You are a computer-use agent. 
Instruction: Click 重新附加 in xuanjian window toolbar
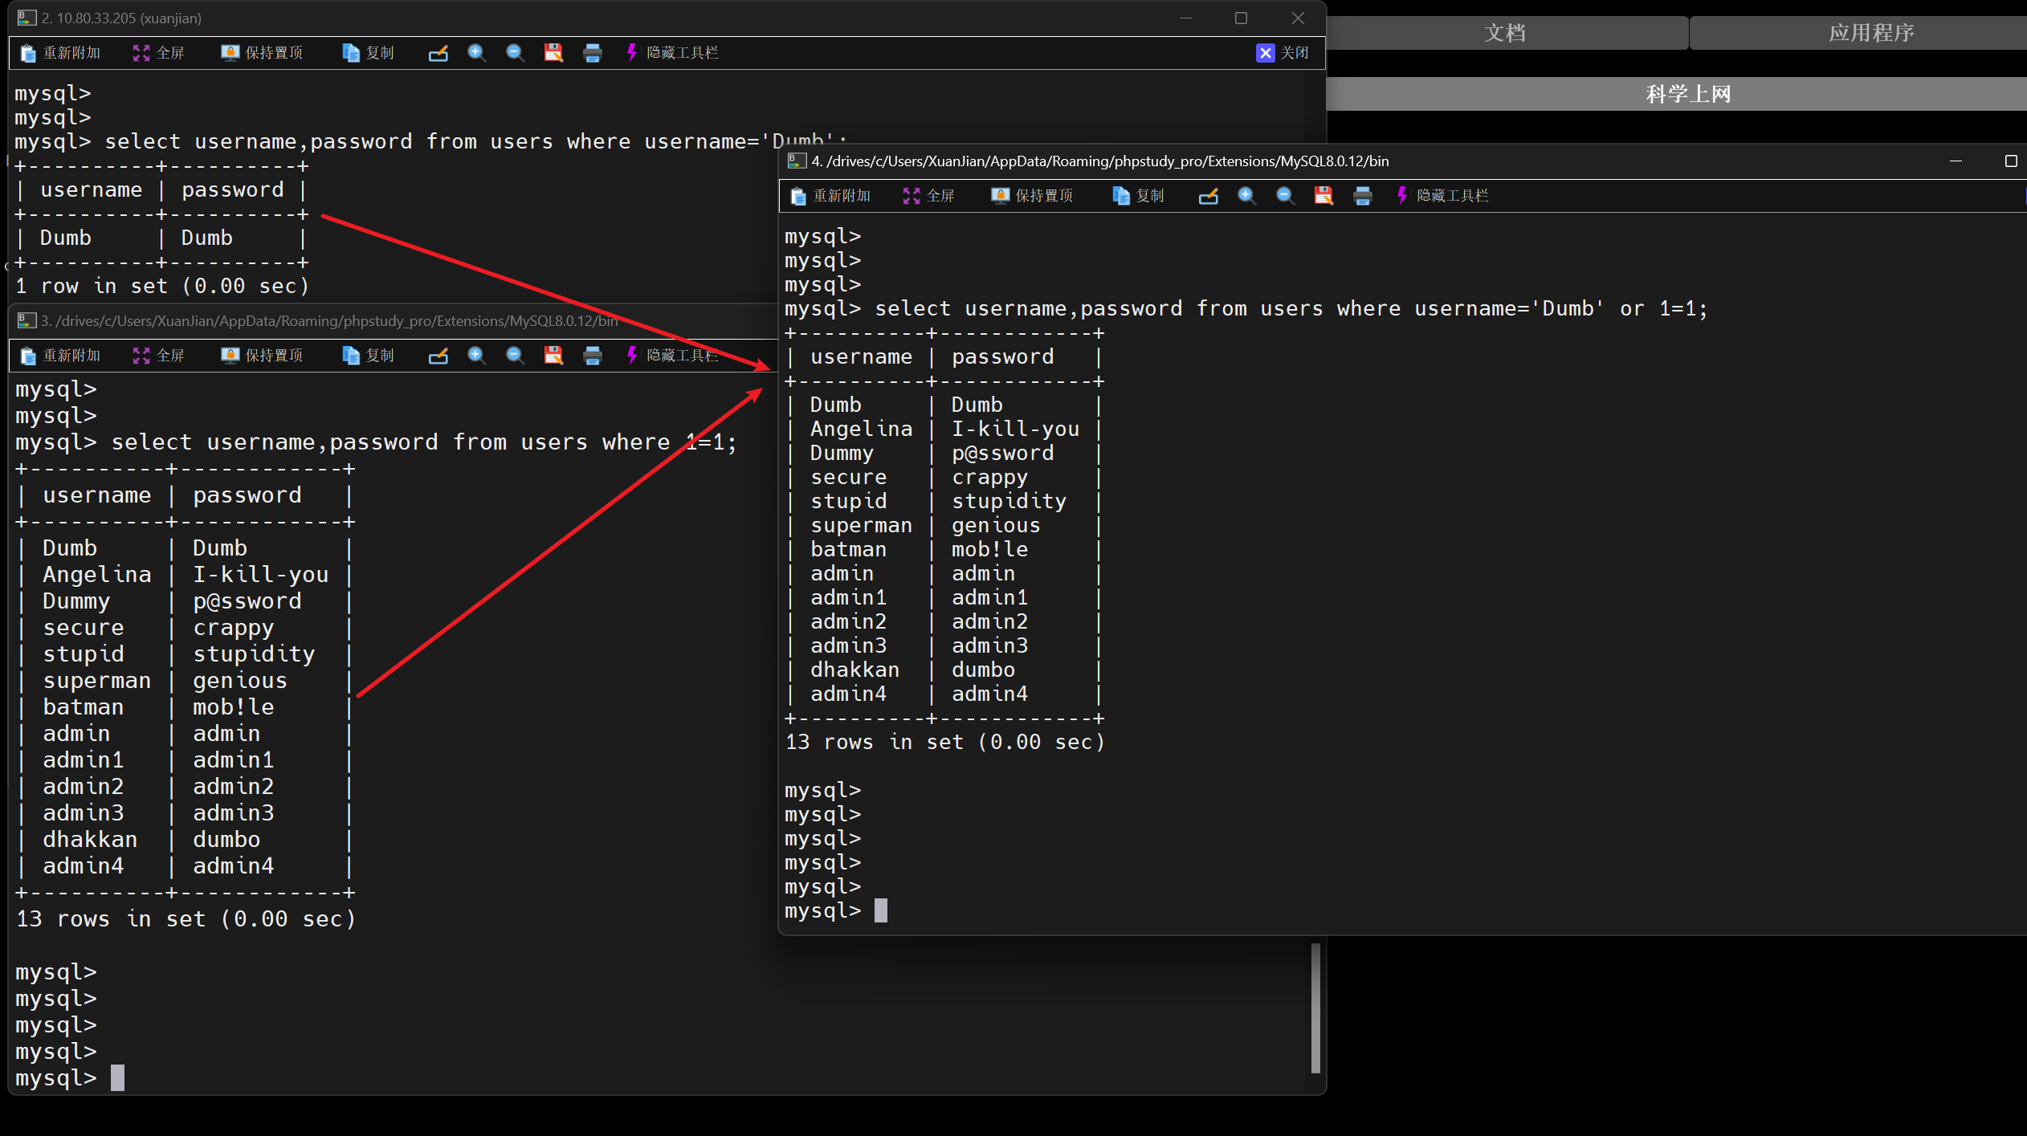(x=60, y=53)
